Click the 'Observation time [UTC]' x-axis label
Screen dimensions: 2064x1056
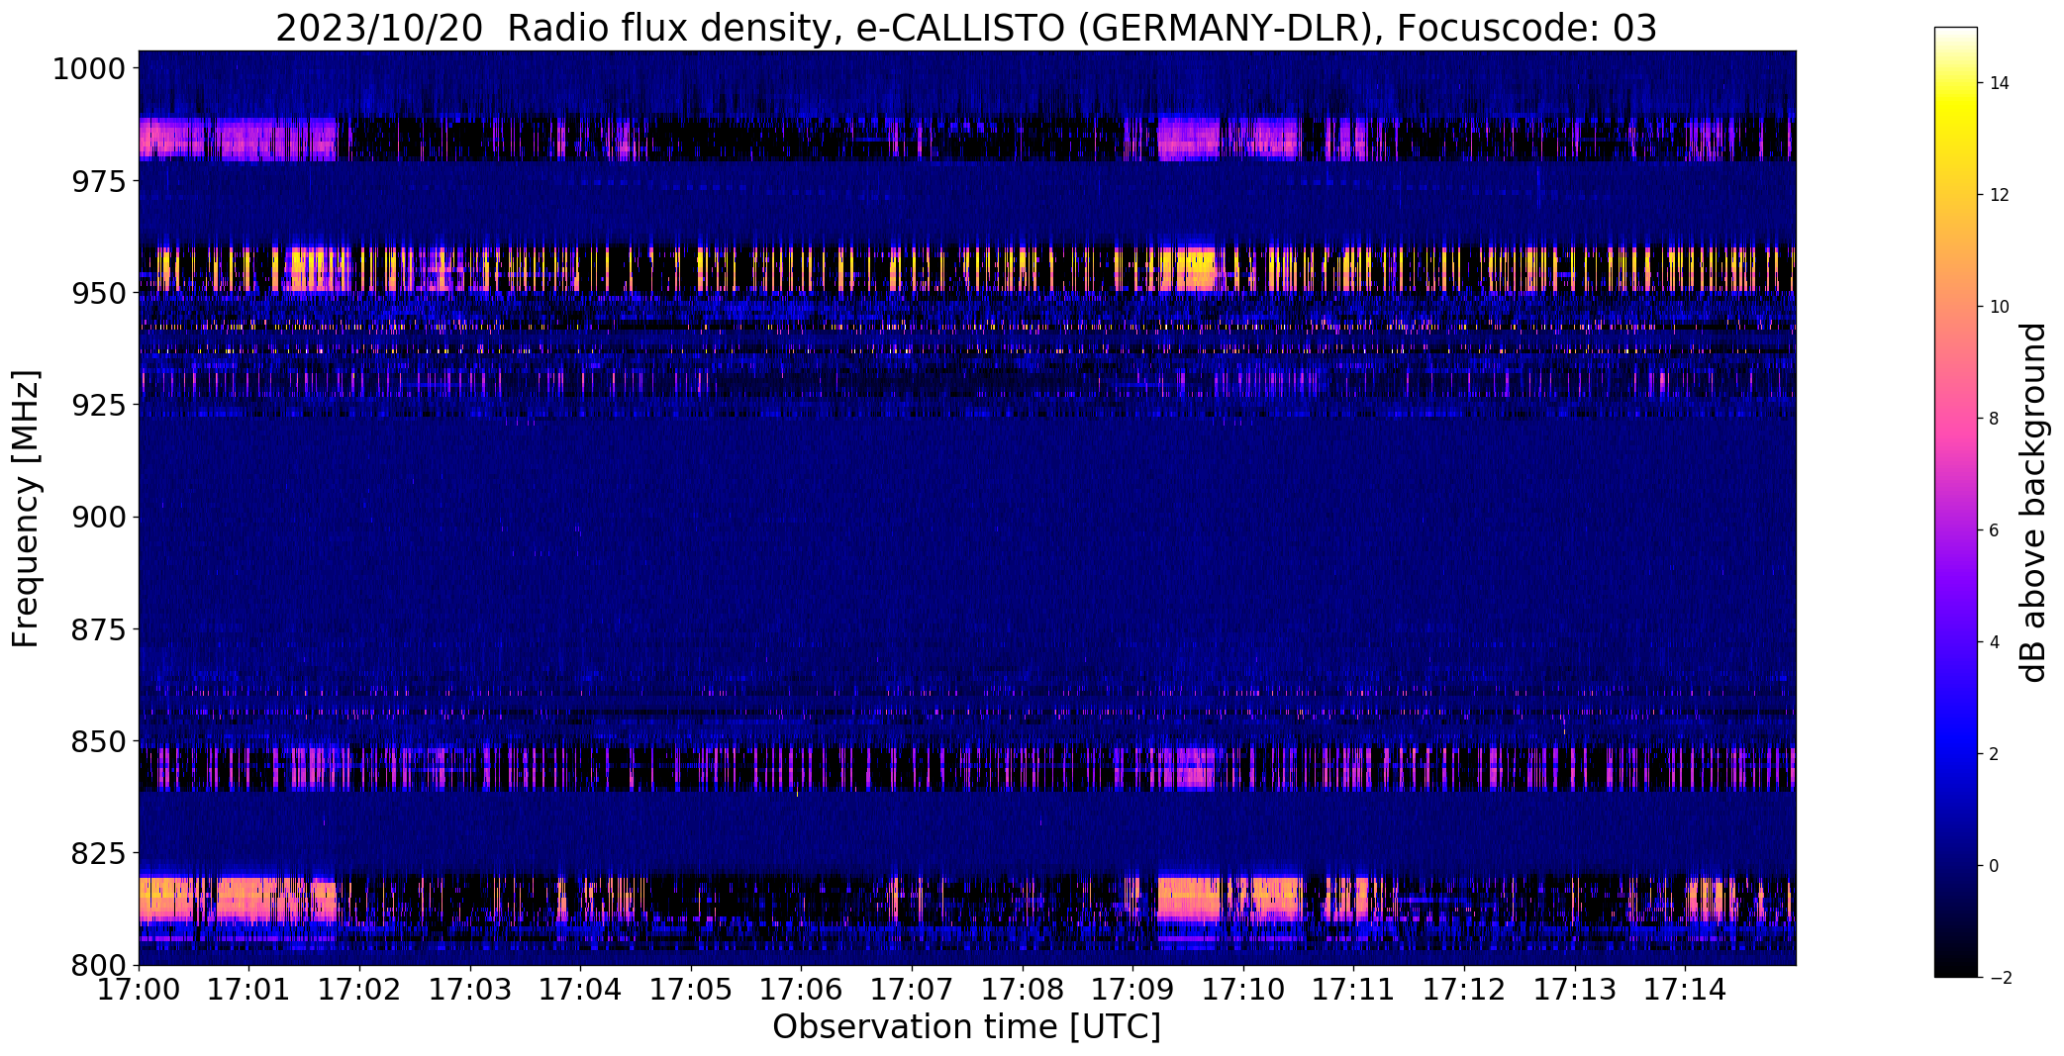point(966,1026)
